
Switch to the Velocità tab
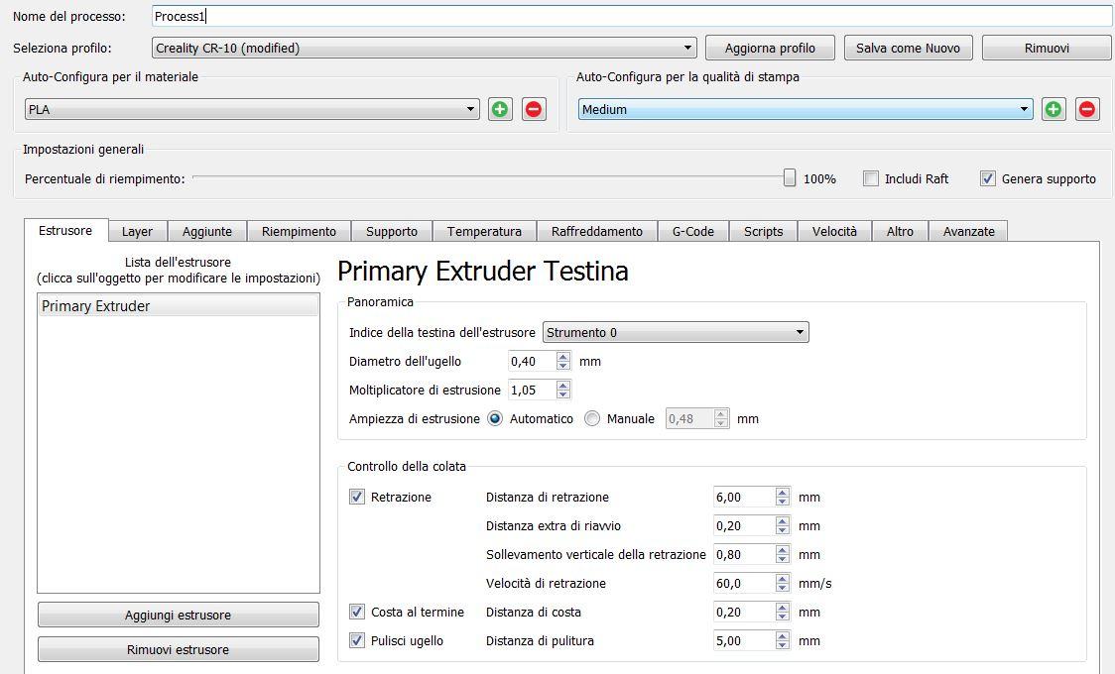point(835,232)
